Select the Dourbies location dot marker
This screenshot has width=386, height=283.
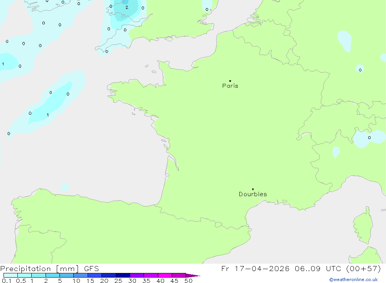253,189
